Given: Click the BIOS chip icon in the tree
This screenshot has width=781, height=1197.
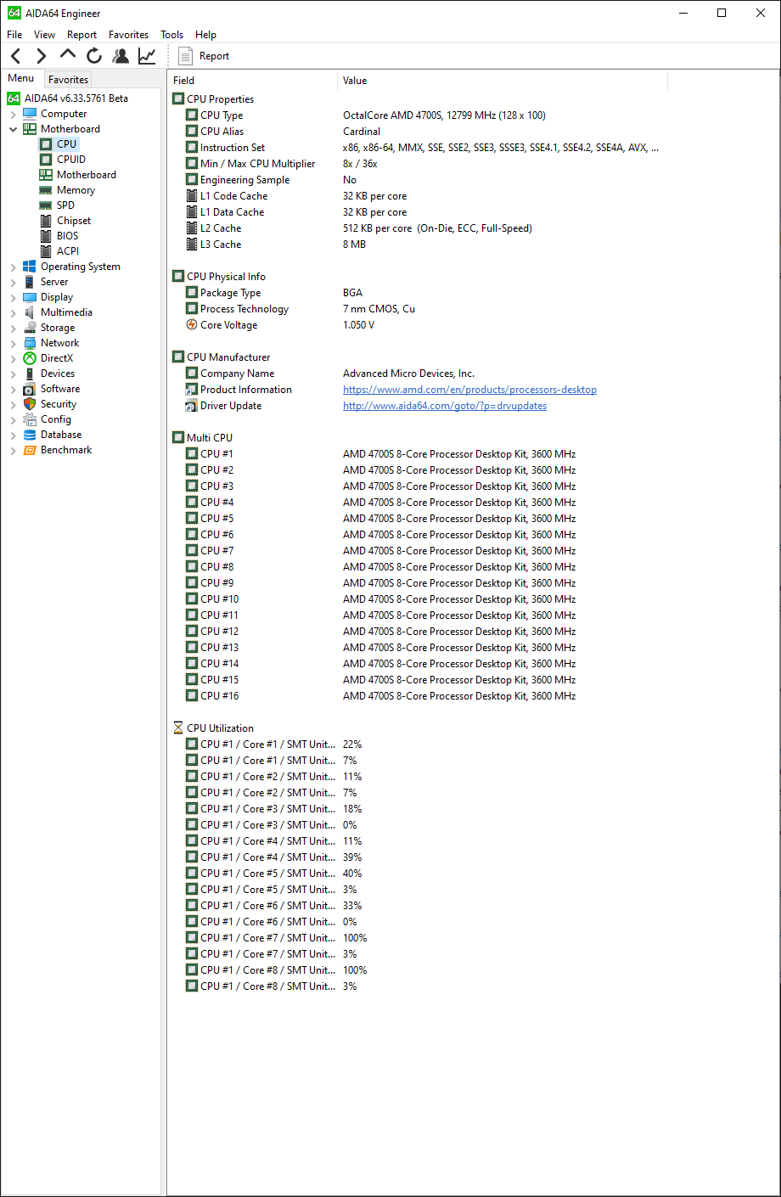Looking at the screenshot, I should (x=46, y=236).
